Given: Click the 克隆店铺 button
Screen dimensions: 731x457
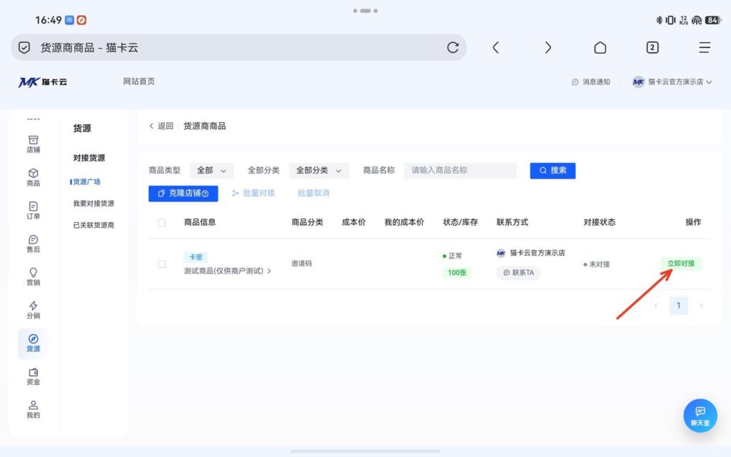Looking at the screenshot, I should tap(183, 193).
